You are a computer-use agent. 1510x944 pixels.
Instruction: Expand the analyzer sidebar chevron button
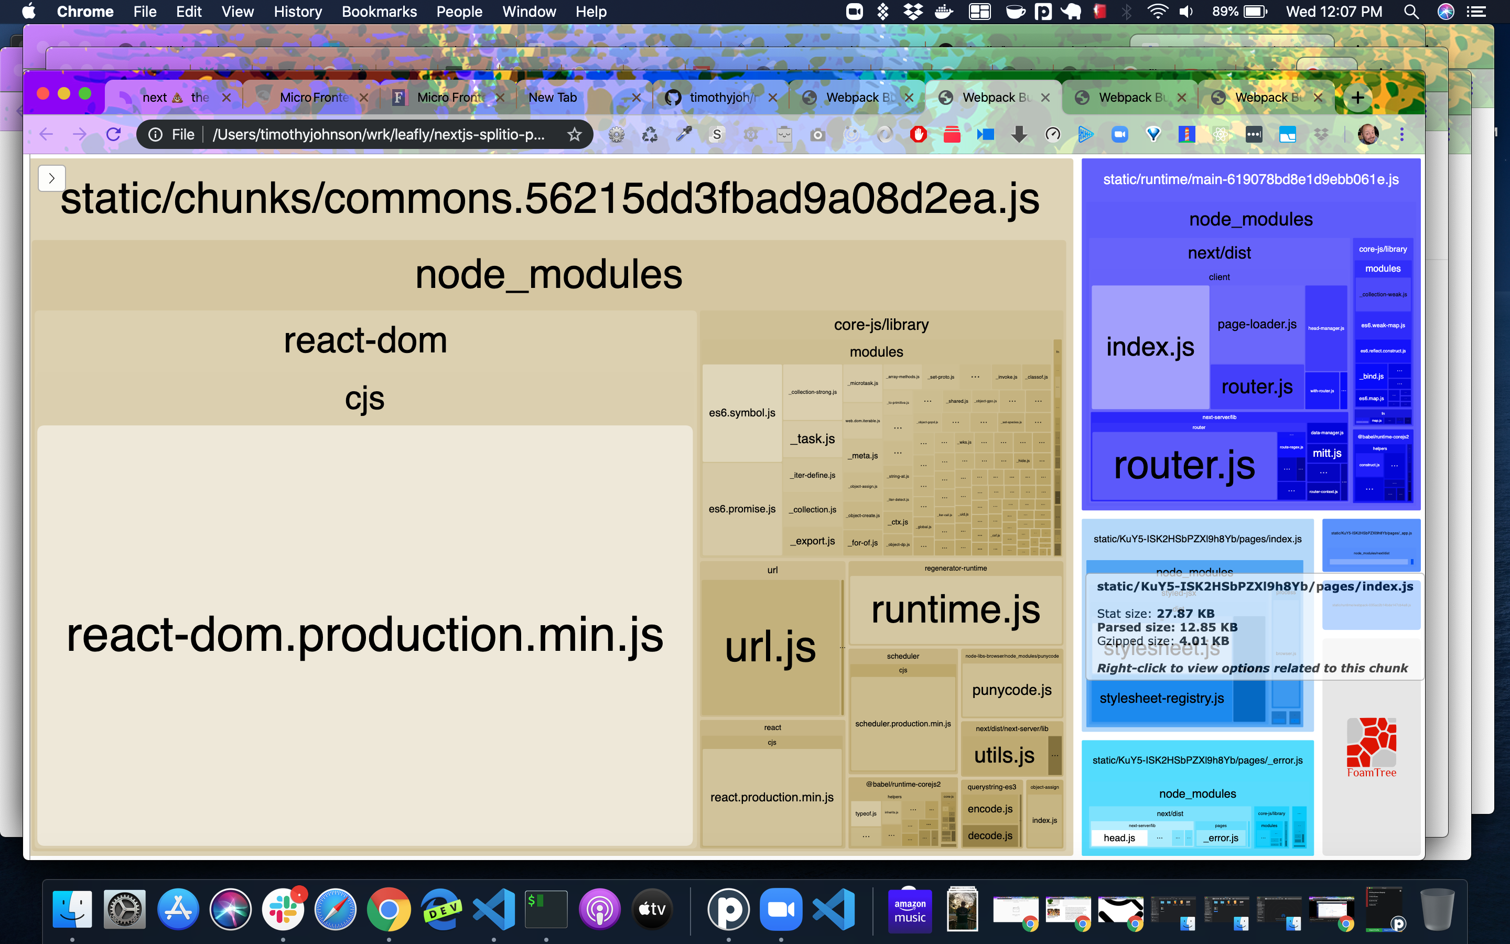pyautogui.click(x=52, y=178)
